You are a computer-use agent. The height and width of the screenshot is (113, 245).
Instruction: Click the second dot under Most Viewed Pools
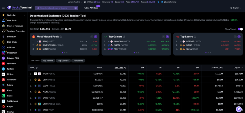(x=65, y=53)
